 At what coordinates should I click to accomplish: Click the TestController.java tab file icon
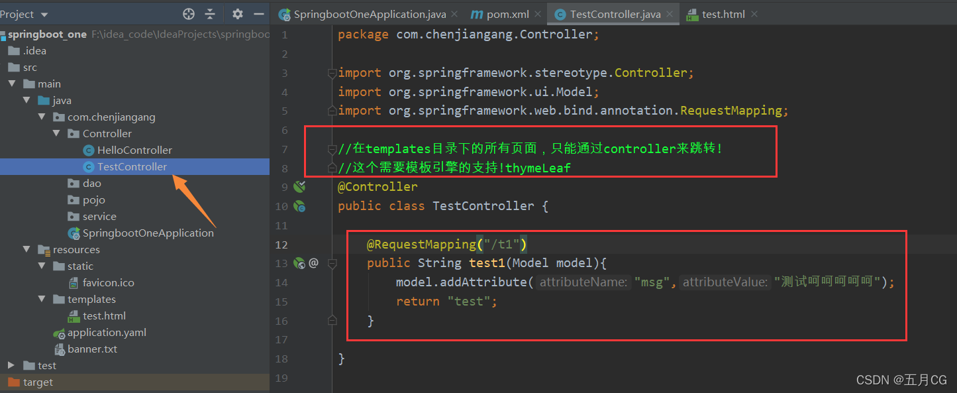(x=560, y=15)
